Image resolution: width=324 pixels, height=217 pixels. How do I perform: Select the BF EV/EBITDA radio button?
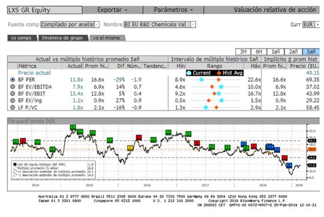coord(13,87)
